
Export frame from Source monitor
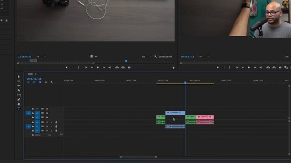(129, 67)
